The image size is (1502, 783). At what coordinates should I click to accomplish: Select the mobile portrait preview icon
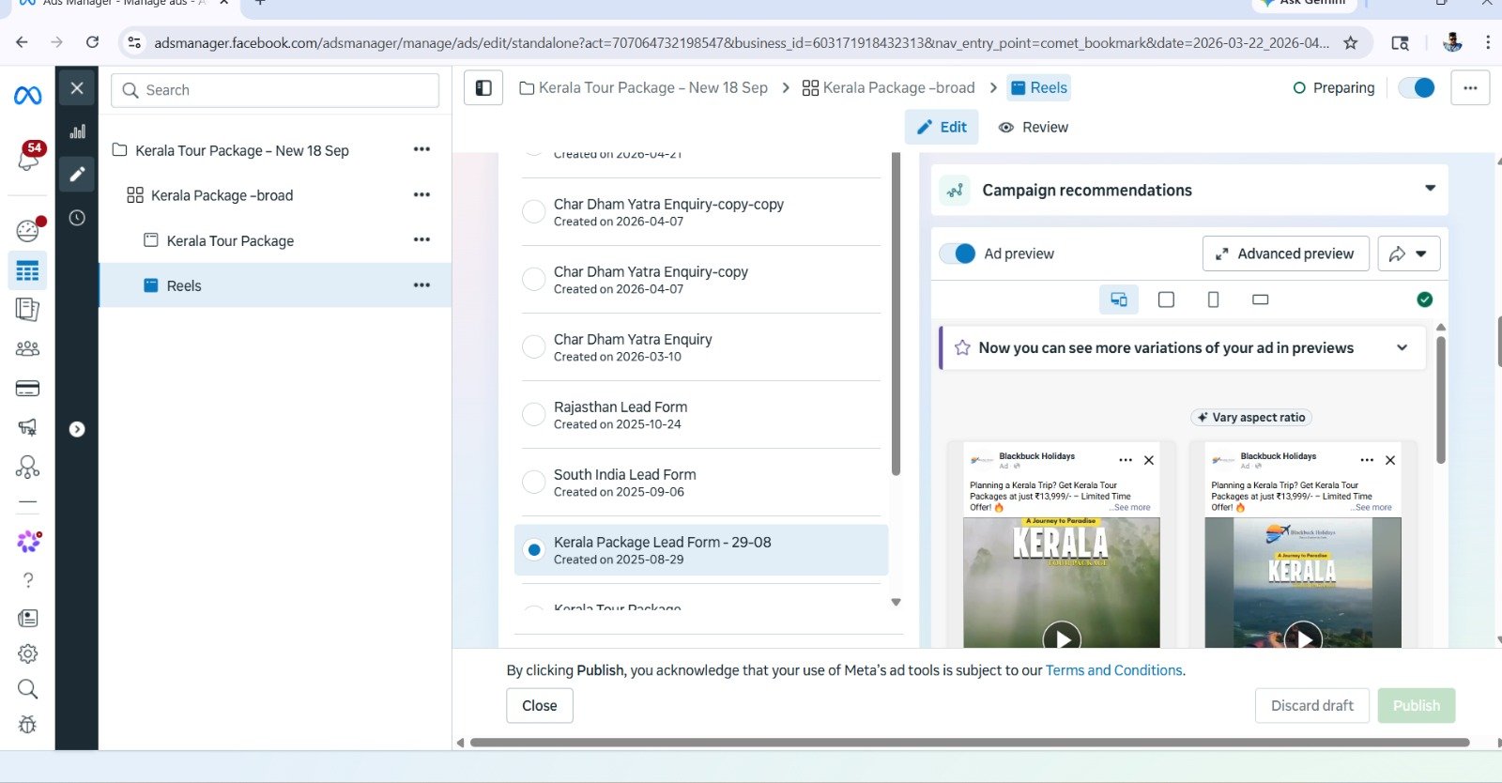[x=1213, y=299]
